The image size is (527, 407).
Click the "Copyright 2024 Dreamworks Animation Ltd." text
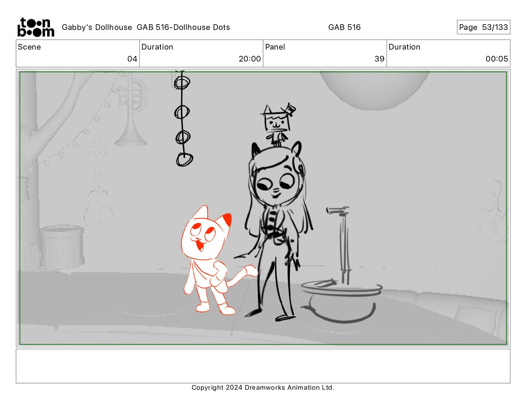click(263, 387)
